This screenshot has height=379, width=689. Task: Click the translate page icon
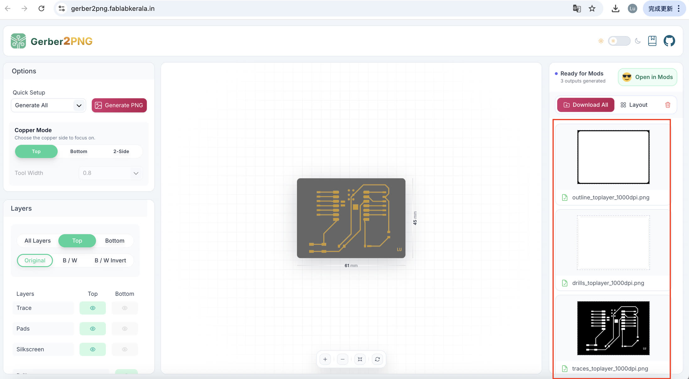pyautogui.click(x=577, y=8)
